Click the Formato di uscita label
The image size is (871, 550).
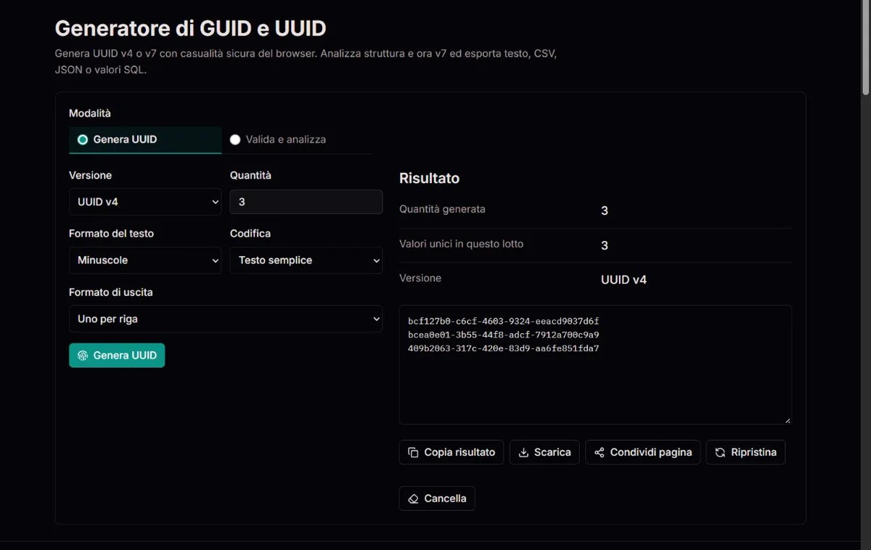(111, 292)
